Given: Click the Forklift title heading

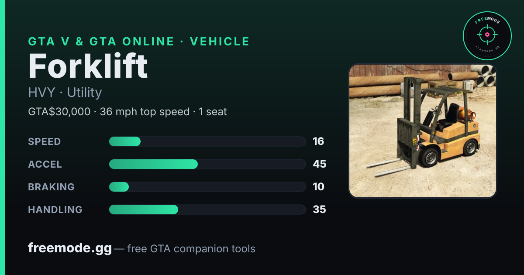Looking at the screenshot, I should 88,67.
